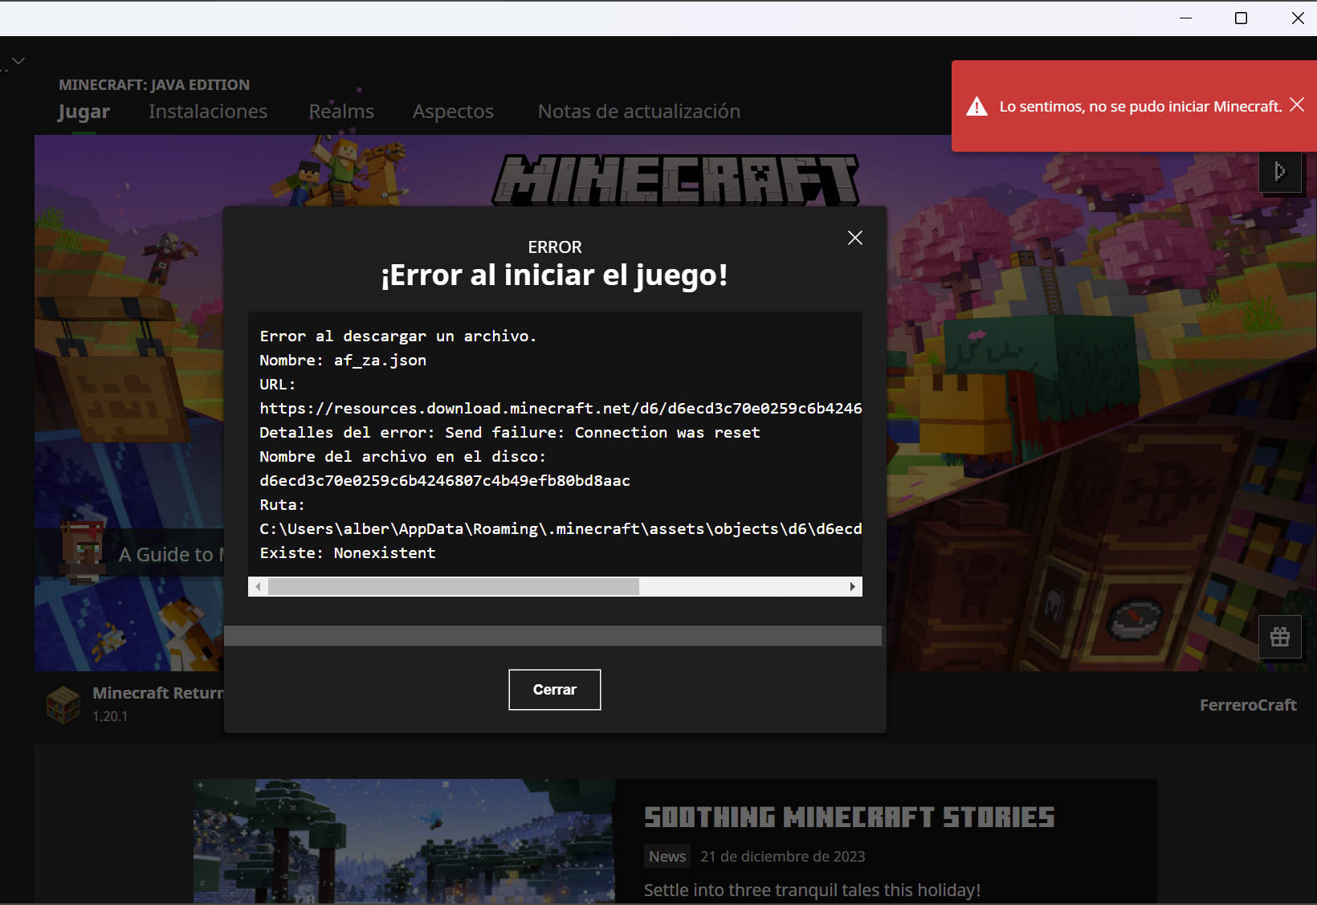Click the left arrow of the error log scrollbar
The height and width of the screenshot is (905, 1317).
point(258,587)
